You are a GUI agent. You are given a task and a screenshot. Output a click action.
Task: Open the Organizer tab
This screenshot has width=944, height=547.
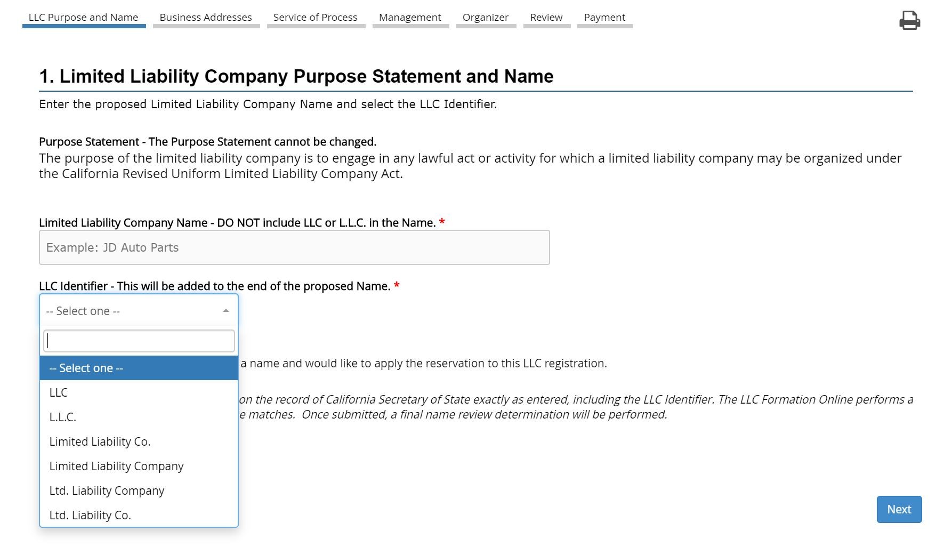[486, 18]
